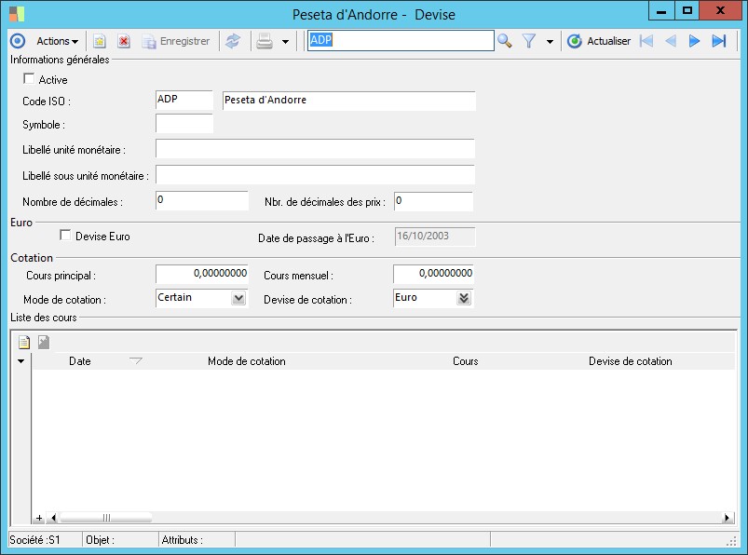Click the printer icon in toolbar
This screenshot has width=748, height=555.
pyautogui.click(x=265, y=41)
